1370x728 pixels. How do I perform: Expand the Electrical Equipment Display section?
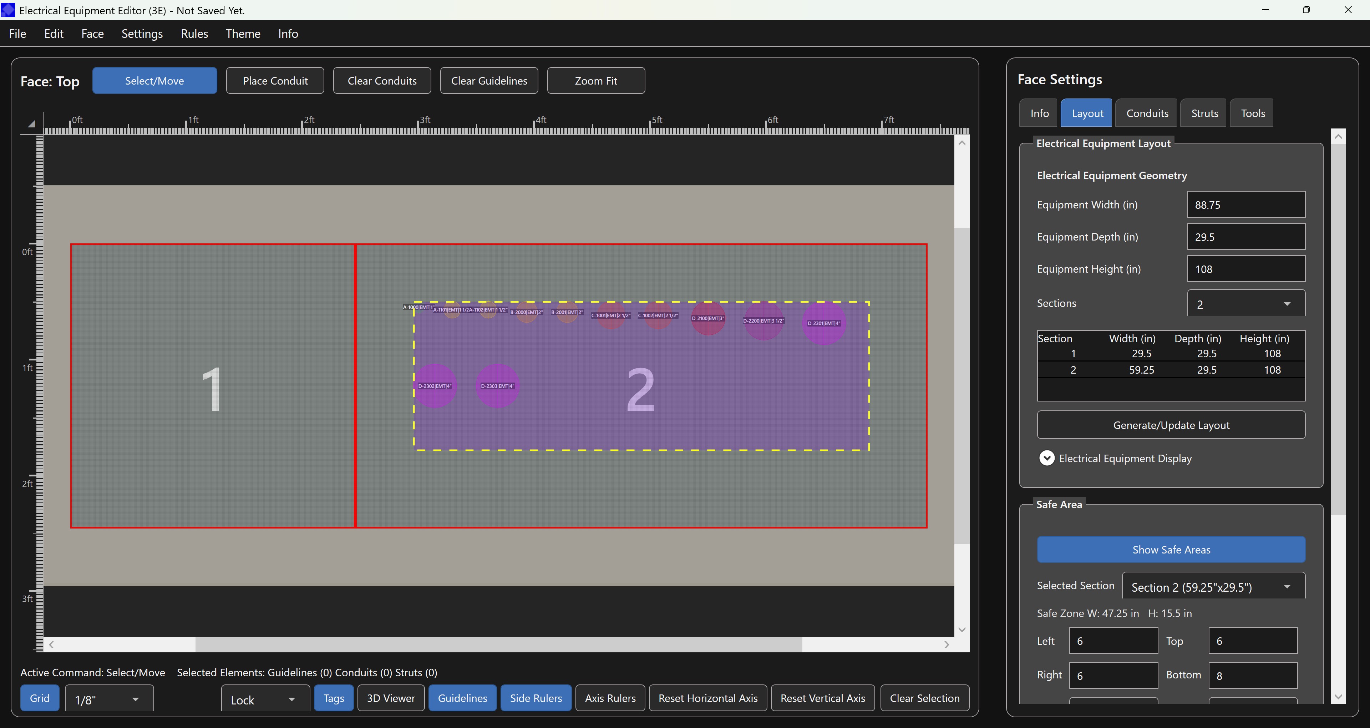pyautogui.click(x=1047, y=458)
